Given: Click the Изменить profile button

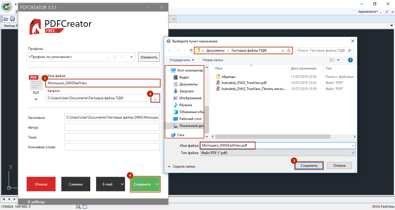Looking at the screenshot, I should pyautogui.click(x=149, y=57).
